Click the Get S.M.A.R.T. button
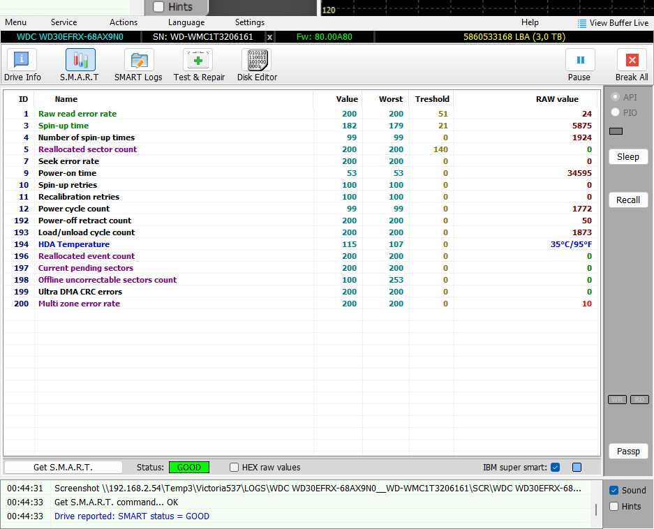The image size is (654, 529). tap(63, 468)
